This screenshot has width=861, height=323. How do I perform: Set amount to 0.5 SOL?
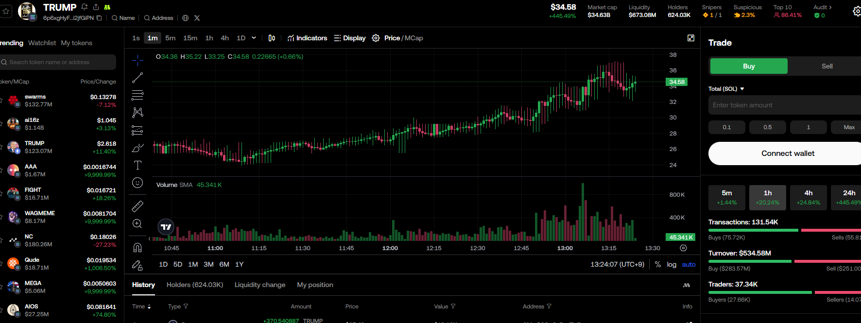click(768, 127)
